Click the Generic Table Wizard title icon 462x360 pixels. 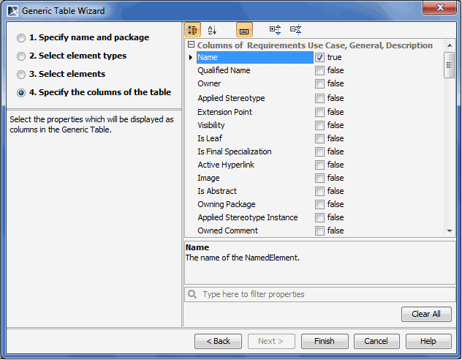pyautogui.click(x=12, y=11)
